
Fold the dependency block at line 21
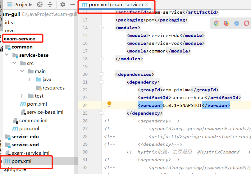[x=102, y=82]
